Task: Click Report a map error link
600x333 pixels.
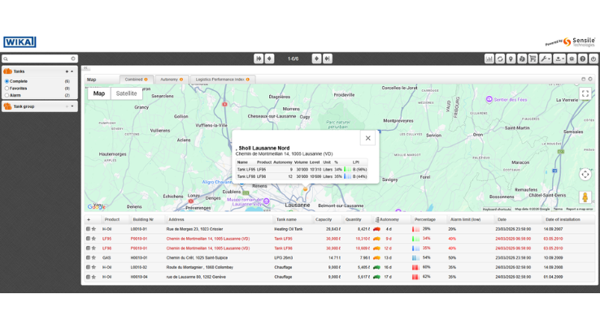Action: (580, 209)
